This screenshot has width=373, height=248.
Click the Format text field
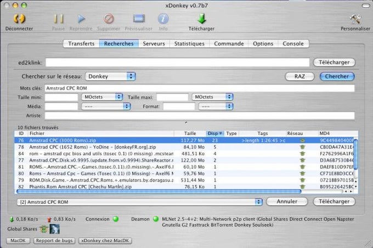point(179,106)
